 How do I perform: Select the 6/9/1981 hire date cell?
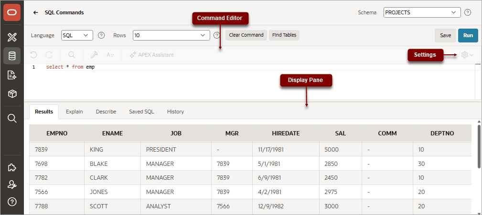click(286, 178)
